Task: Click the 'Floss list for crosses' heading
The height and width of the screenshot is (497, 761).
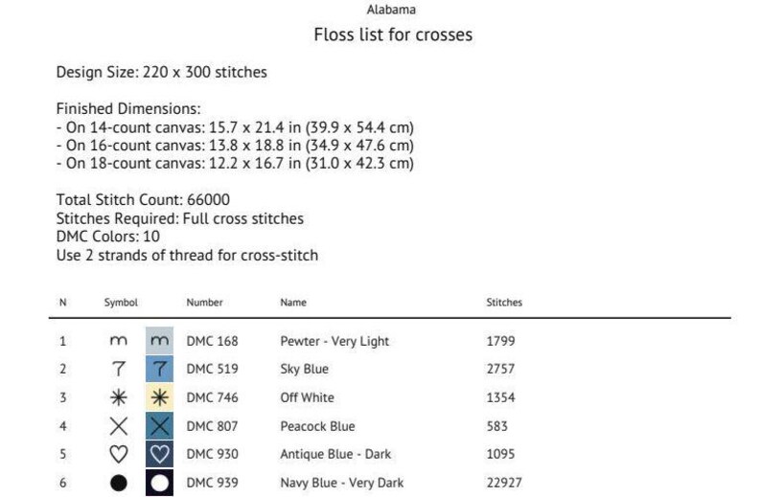Action: 393,34
